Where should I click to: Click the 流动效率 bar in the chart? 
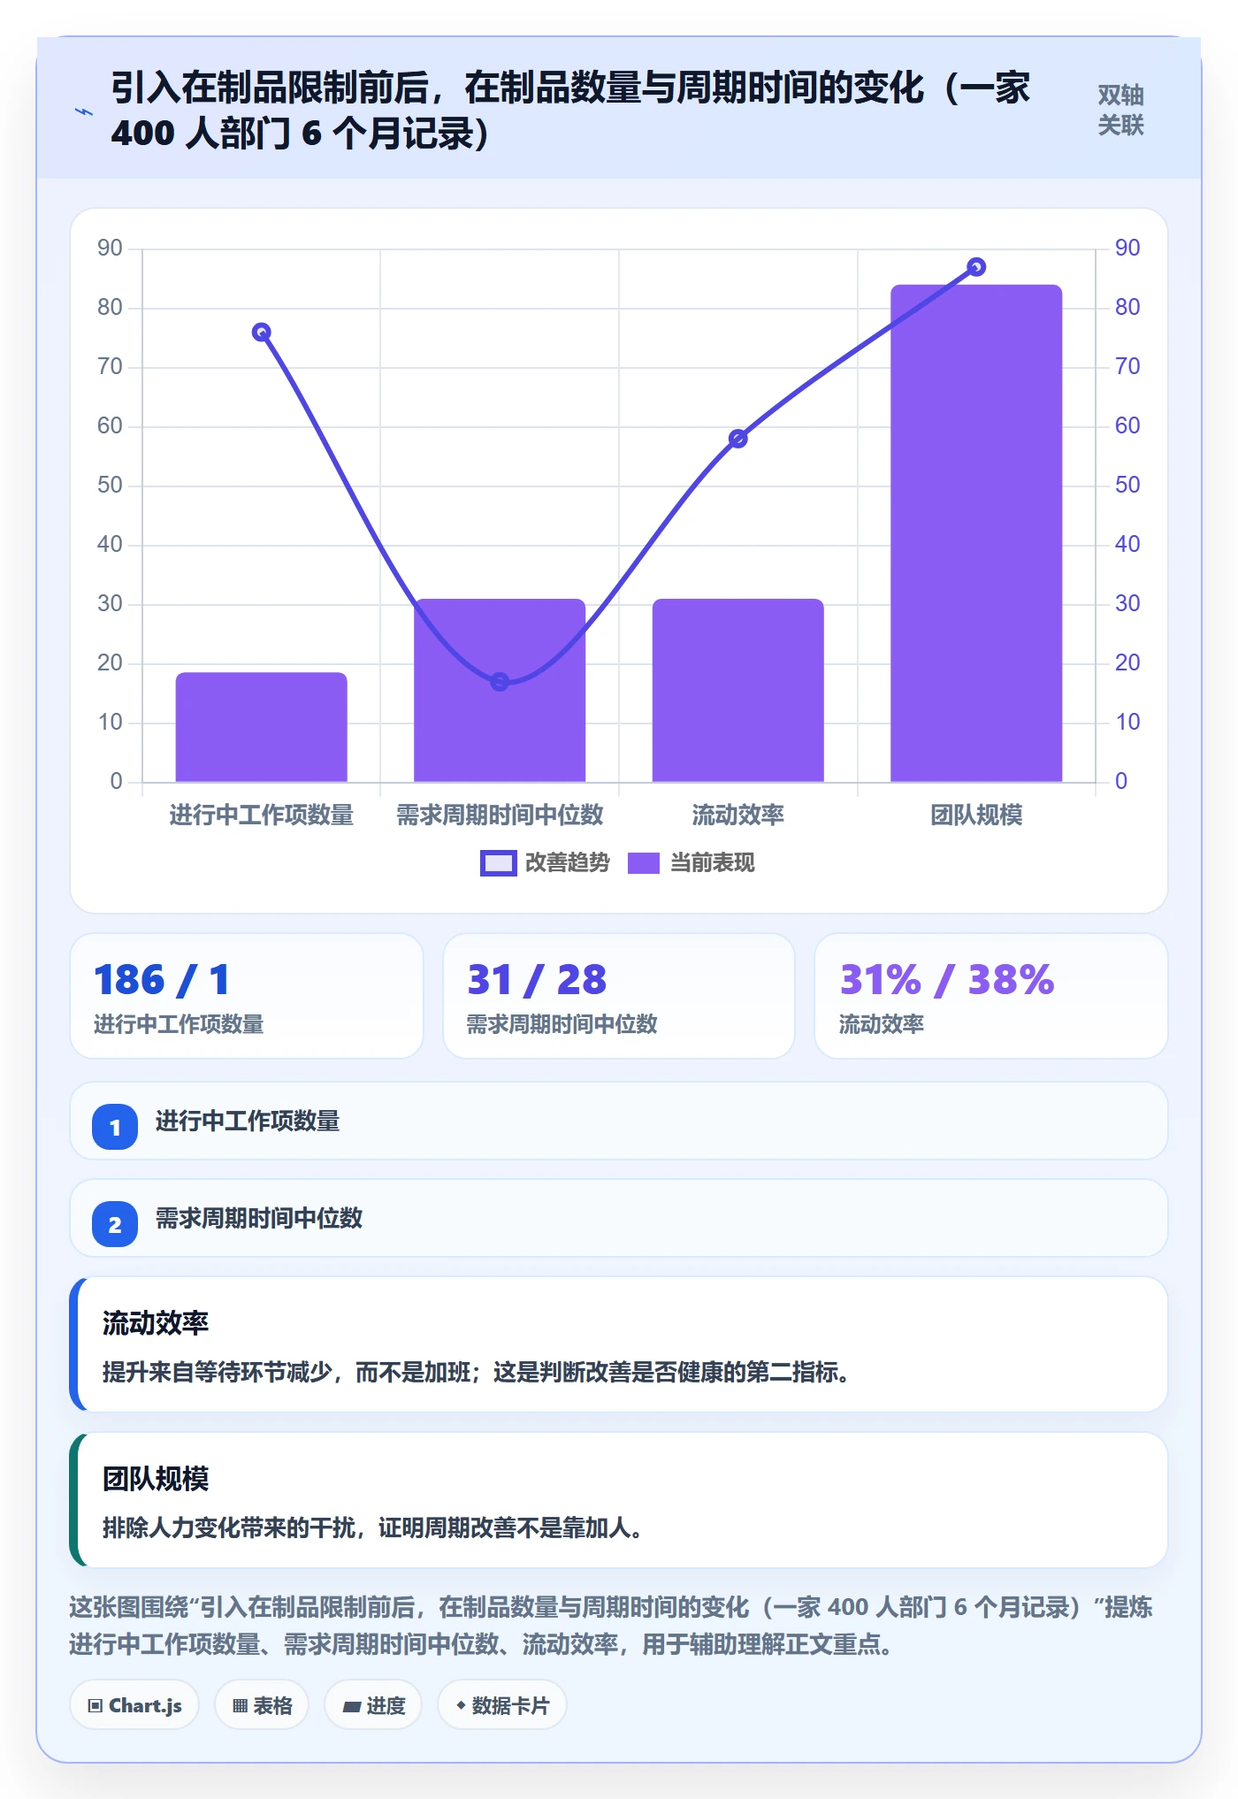tap(737, 690)
